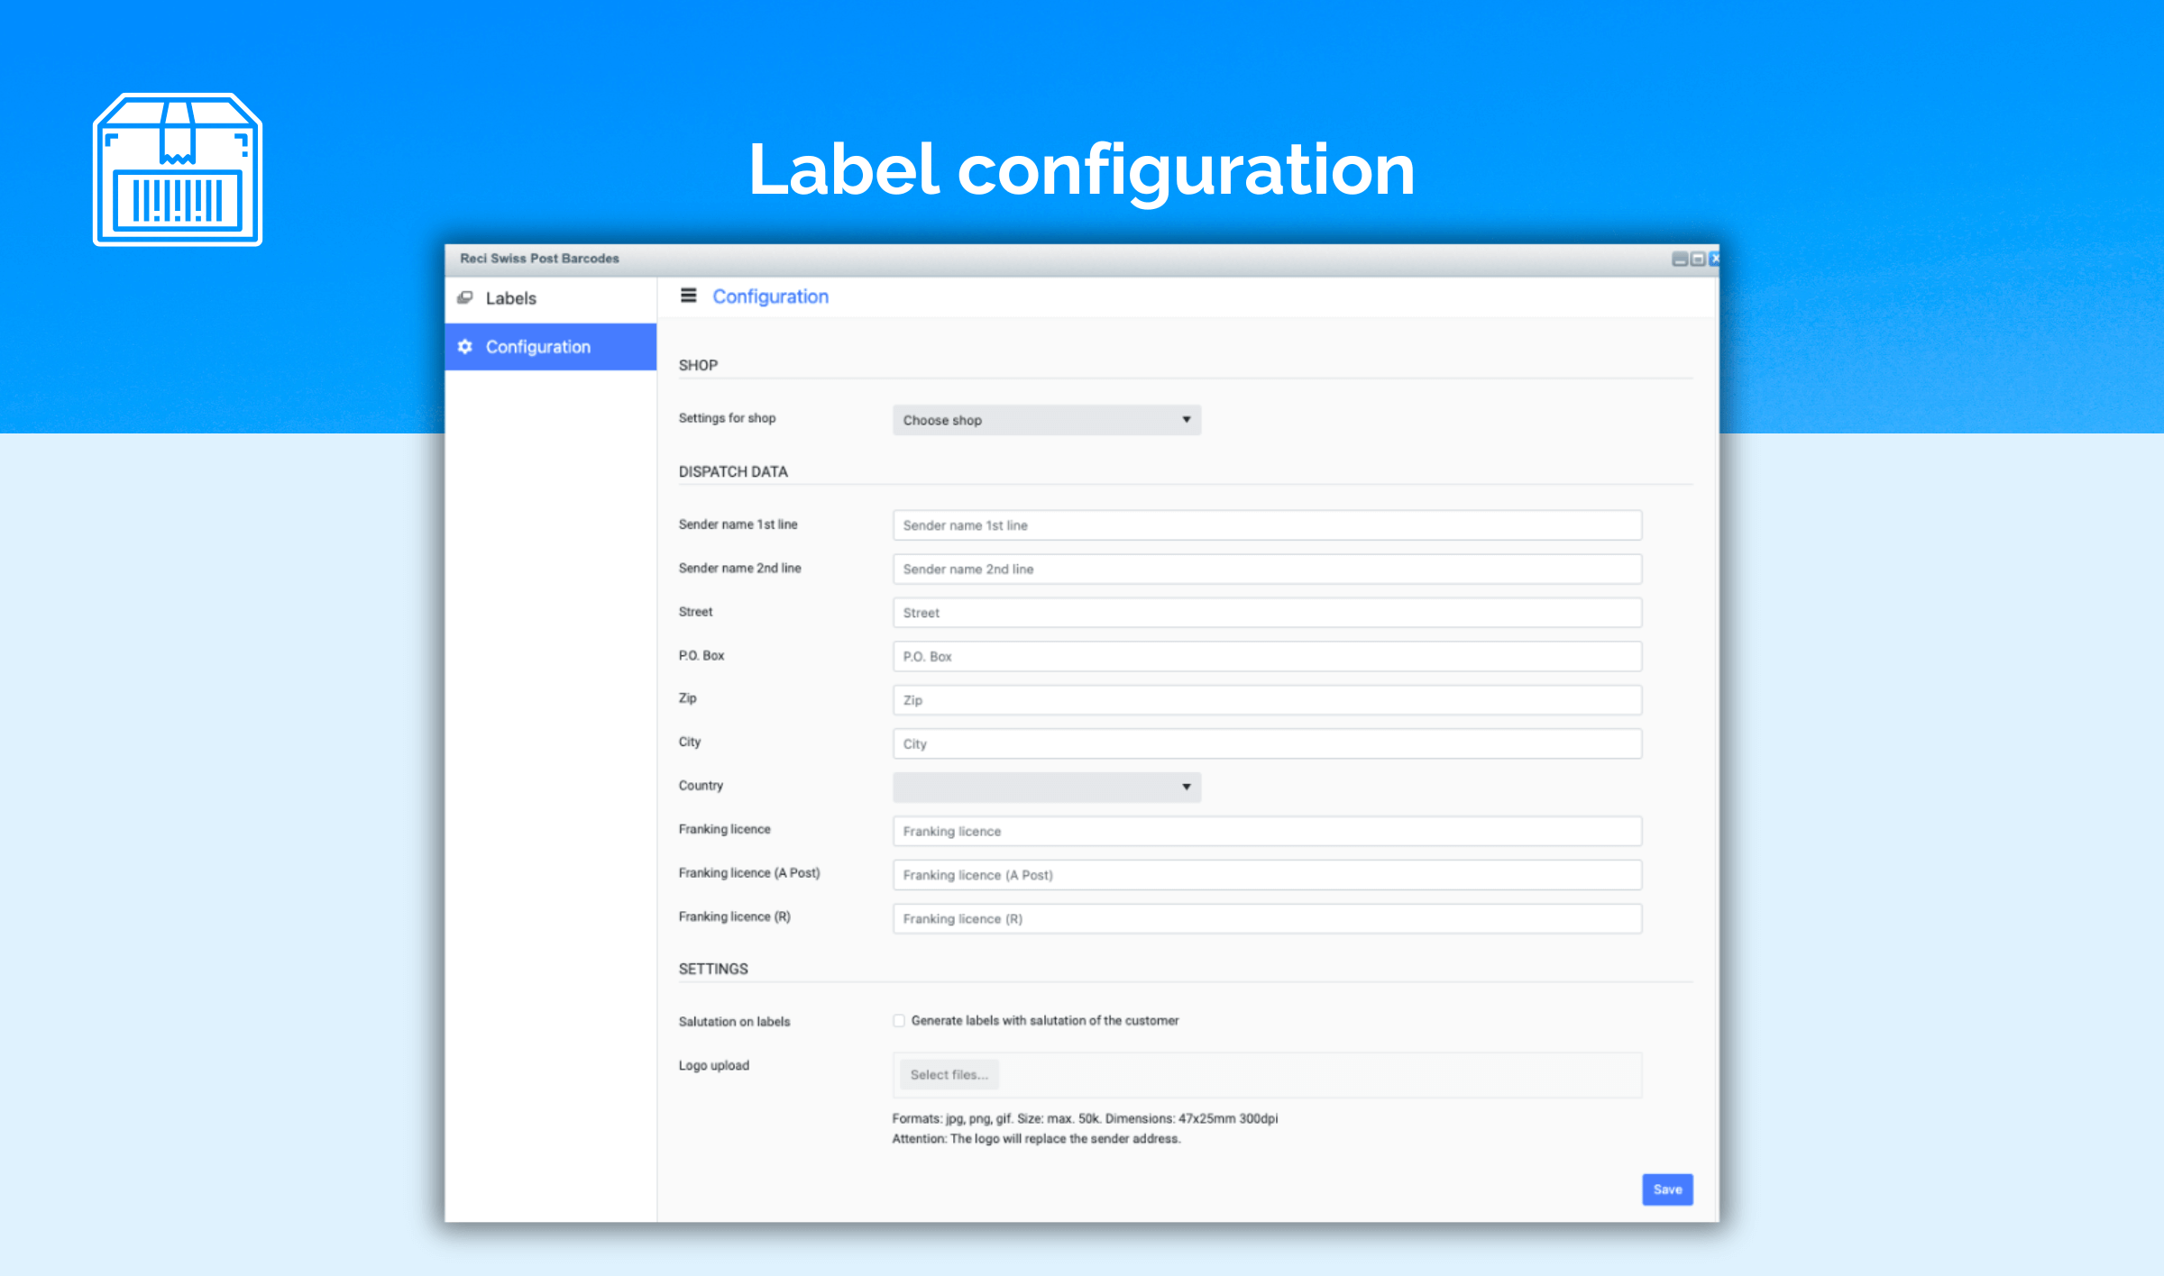The image size is (2164, 1276).
Task: Click the Street address input field
Action: (1268, 612)
